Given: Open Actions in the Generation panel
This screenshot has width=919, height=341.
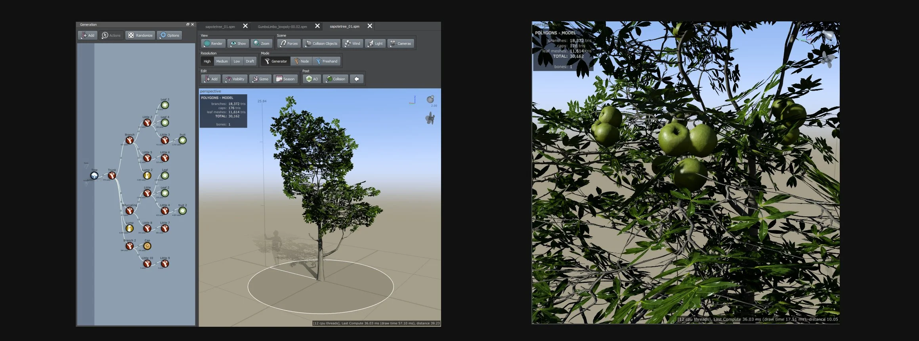Looking at the screenshot, I should coord(111,35).
